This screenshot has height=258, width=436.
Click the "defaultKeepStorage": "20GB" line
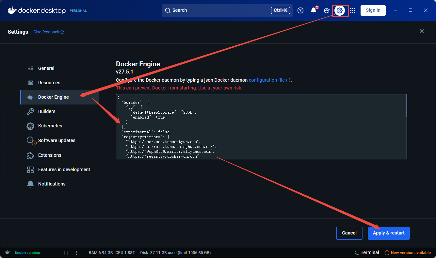click(x=163, y=112)
